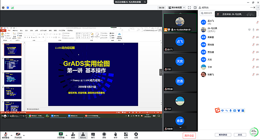Click 天奕 muted microphone icon in the list
This screenshot has height=140, width=260.
[x=253, y=59]
